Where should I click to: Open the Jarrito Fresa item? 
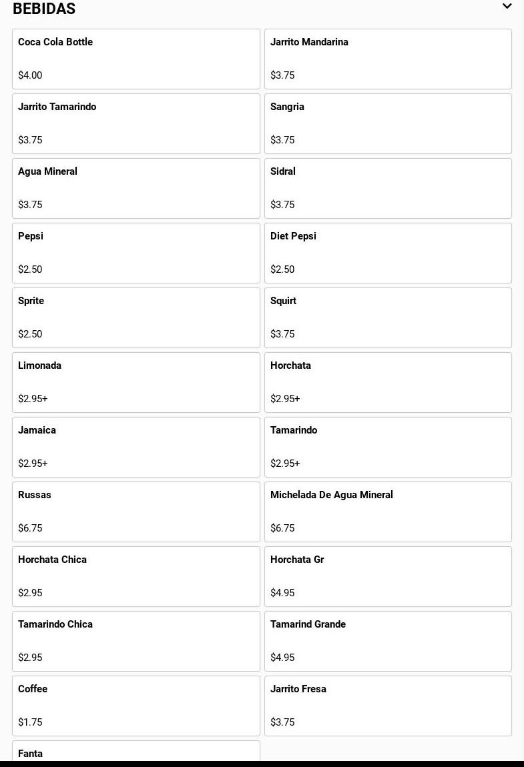click(x=388, y=706)
